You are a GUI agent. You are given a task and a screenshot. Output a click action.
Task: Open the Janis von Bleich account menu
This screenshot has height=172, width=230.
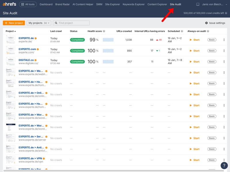pos(214,4)
